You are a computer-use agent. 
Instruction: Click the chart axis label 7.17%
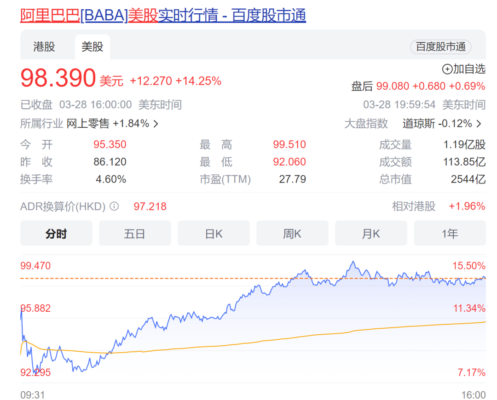point(471,372)
